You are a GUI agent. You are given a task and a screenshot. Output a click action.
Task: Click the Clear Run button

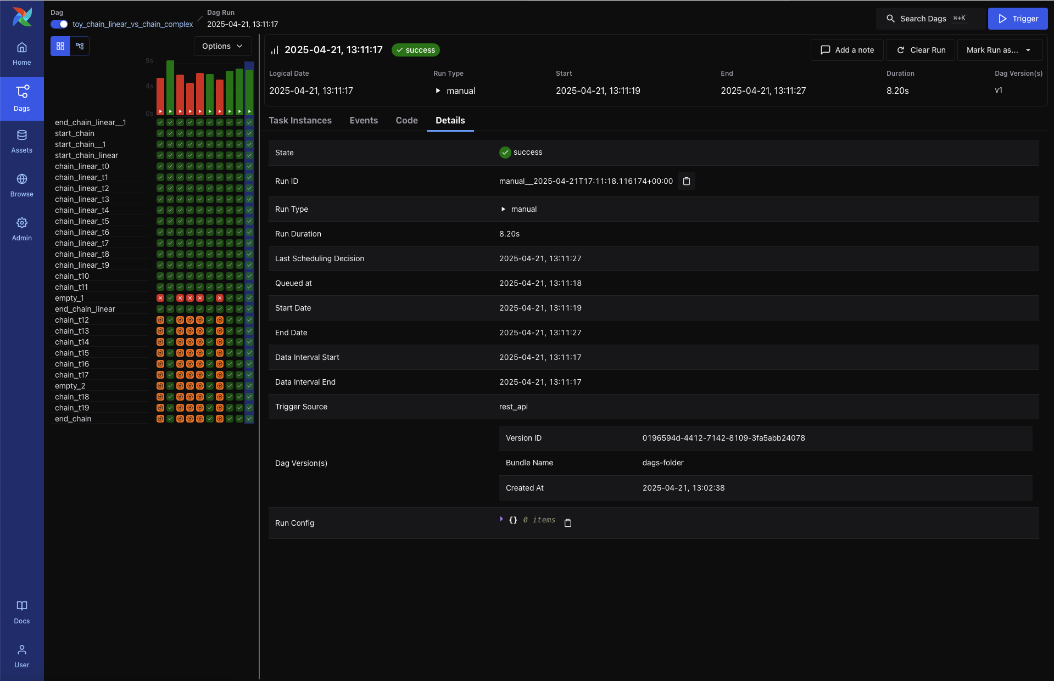tap(921, 50)
